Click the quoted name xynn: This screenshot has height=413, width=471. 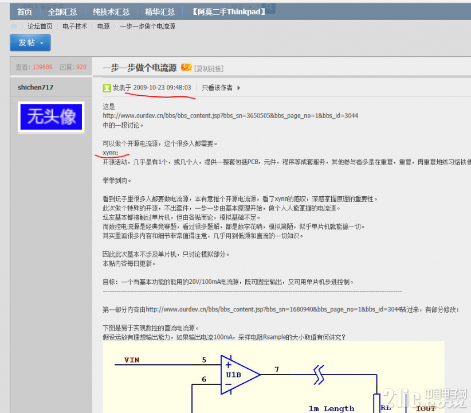tap(111, 153)
